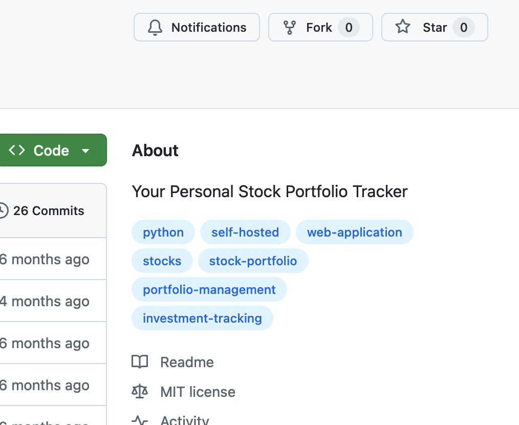
Task: Click the fork count badge
Action: coord(349,27)
